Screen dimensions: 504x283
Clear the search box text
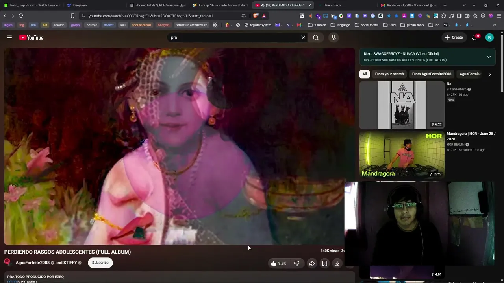pyautogui.click(x=303, y=37)
